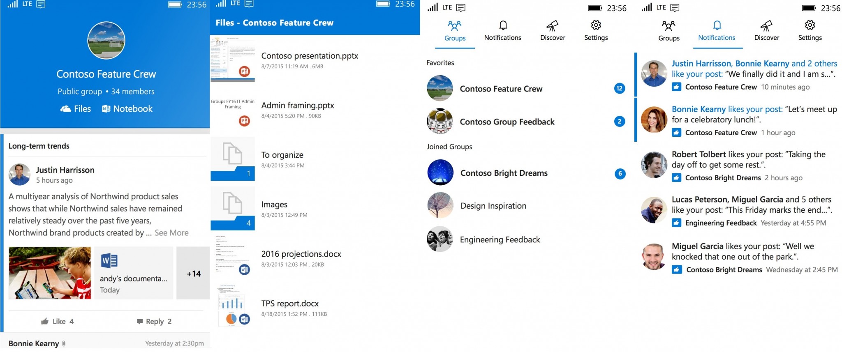Open Discover tab in groups list screen
This screenshot has height=352, width=842.
553,31
